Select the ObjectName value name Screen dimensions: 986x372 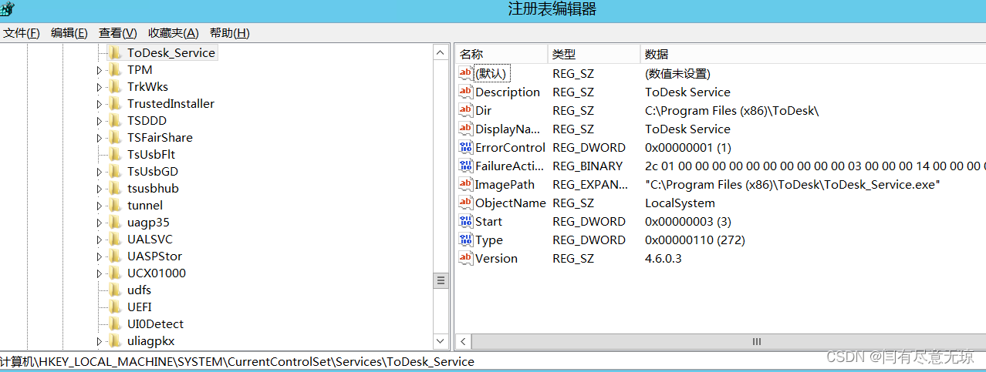point(510,203)
